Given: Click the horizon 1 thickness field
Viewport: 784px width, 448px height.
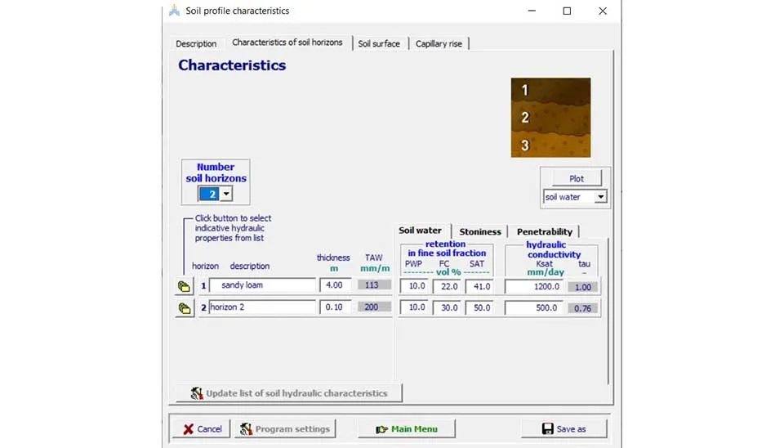Looking at the screenshot, I should (336, 285).
